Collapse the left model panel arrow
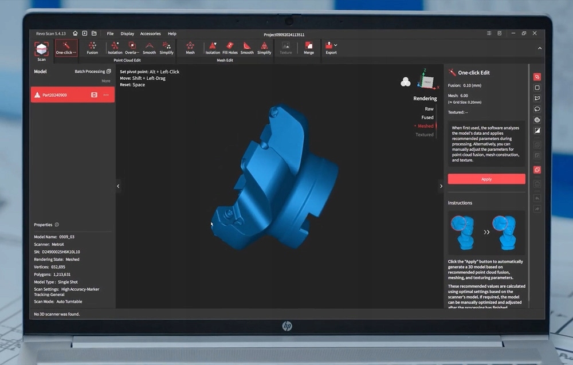573x365 pixels. coord(119,186)
